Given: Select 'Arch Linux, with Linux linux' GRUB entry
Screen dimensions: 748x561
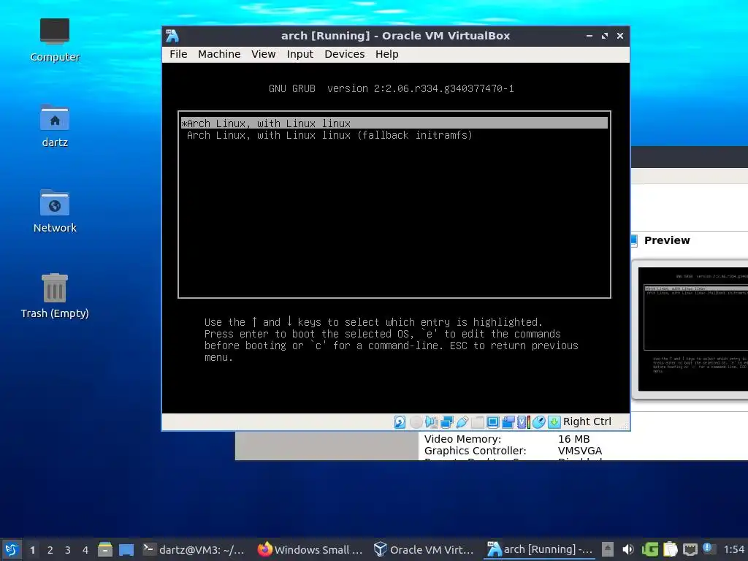Looking at the screenshot, I should pyautogui.click(x=394, y=123).
